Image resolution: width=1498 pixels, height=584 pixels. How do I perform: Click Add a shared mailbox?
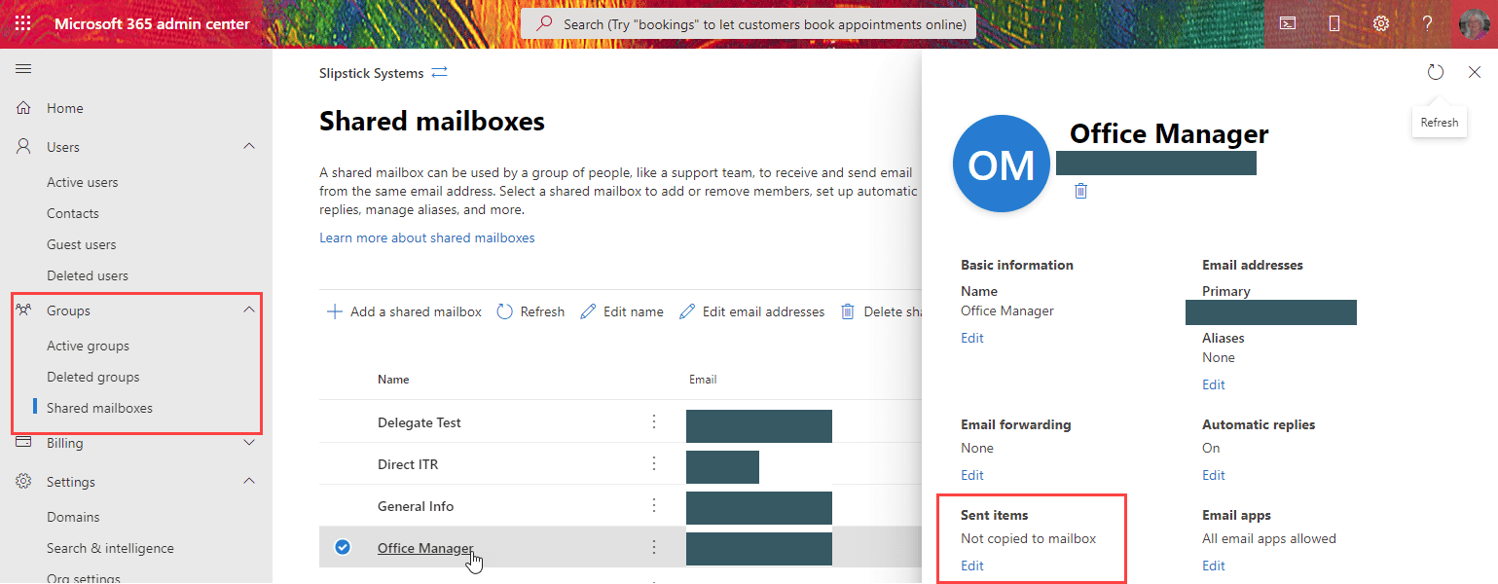tap(404, 311)
